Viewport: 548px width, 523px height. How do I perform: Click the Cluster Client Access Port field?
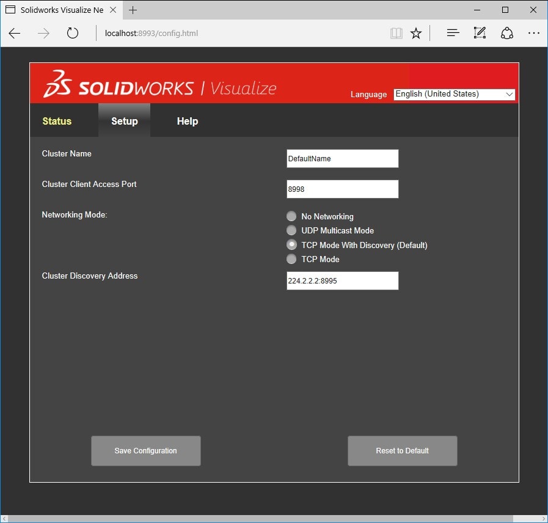coord(343,189)
